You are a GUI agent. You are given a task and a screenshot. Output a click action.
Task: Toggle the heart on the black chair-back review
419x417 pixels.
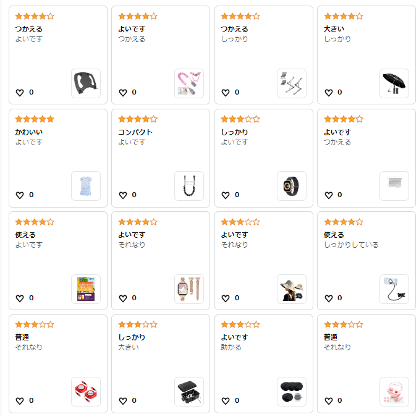pos(20,93)
